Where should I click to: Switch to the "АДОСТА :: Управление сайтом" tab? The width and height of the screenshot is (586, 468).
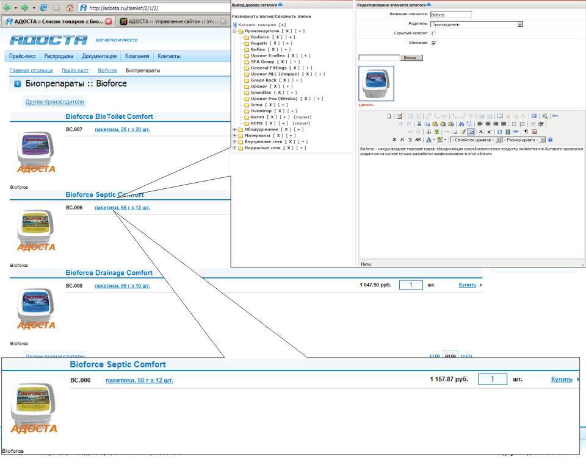coord(171,21)
